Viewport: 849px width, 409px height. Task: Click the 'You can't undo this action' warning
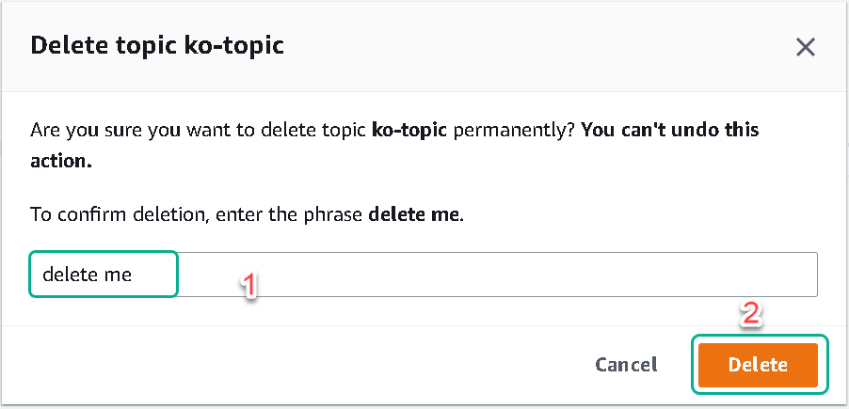tap(394, 146)
